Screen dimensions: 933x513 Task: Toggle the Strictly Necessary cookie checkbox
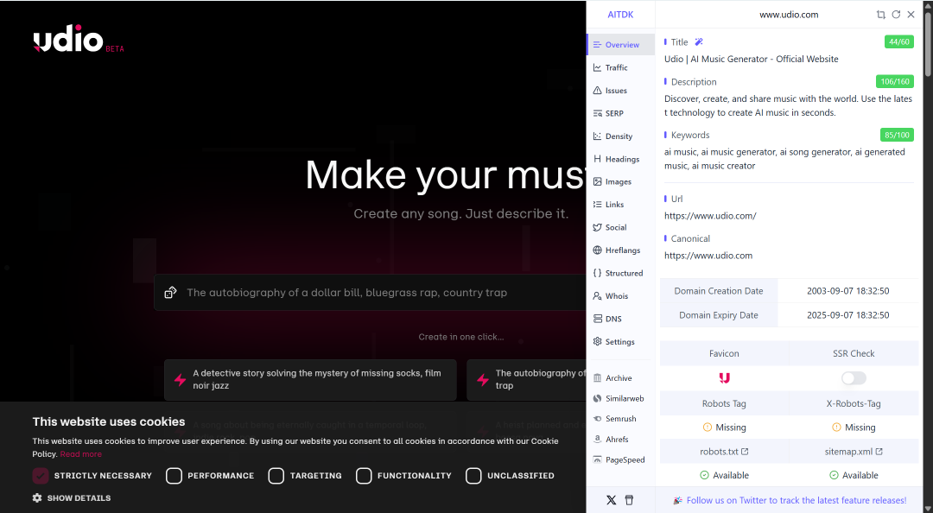[41, 476]
